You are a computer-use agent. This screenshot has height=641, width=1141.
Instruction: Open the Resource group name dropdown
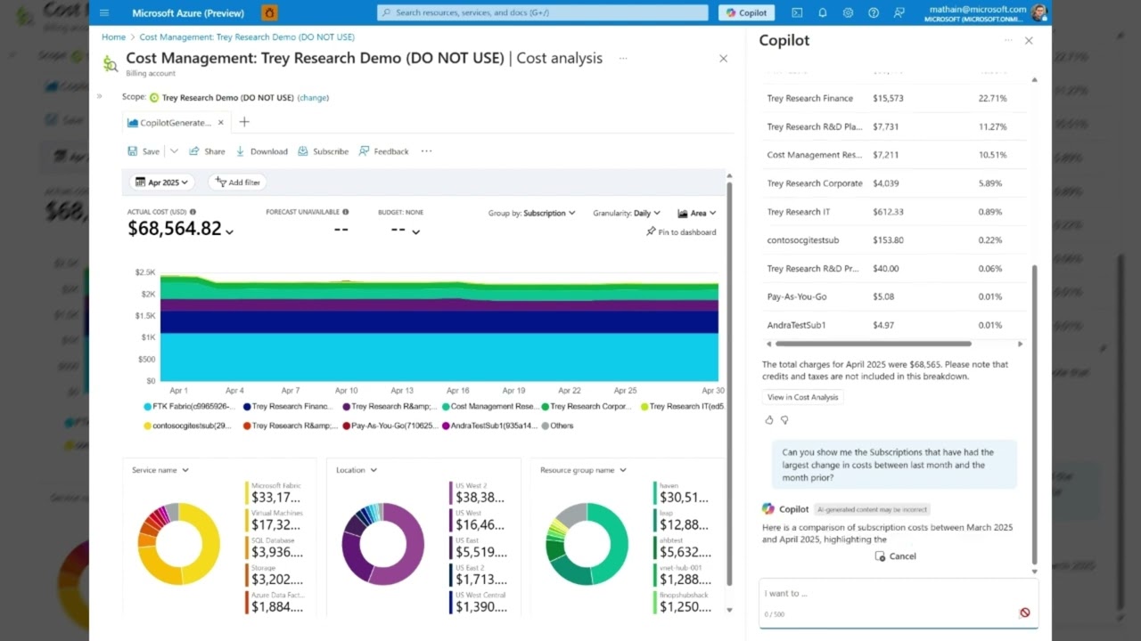[x=583, y=470]
